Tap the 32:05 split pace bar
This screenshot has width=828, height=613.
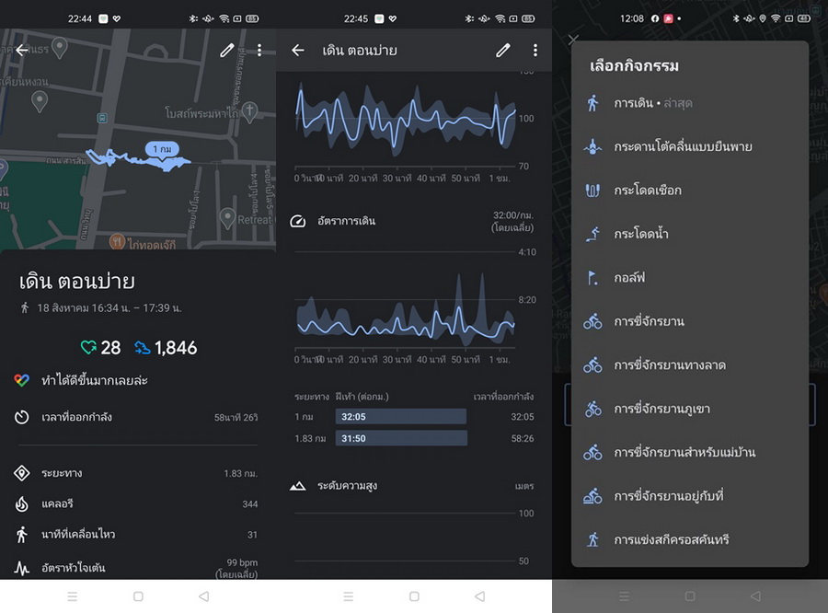tap(400, 416)
